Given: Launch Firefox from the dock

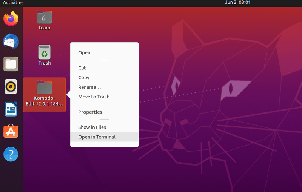Looking at the screenshot, I should [11, 18].
